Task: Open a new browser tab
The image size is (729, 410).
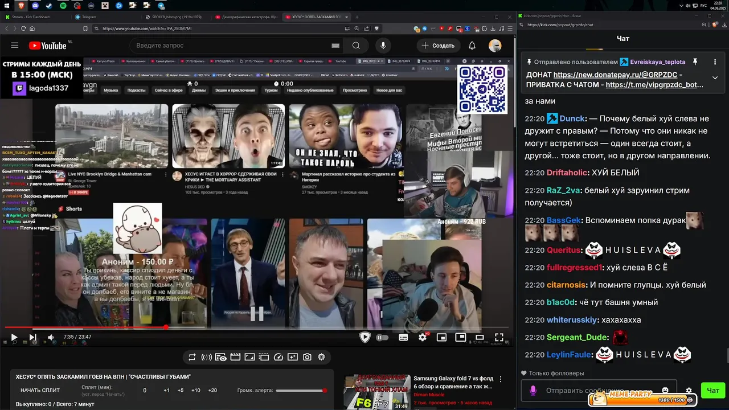Action: [357, 17]
